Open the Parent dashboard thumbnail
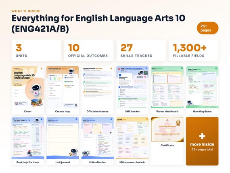The image size is (230, 173). coord(167,87)
